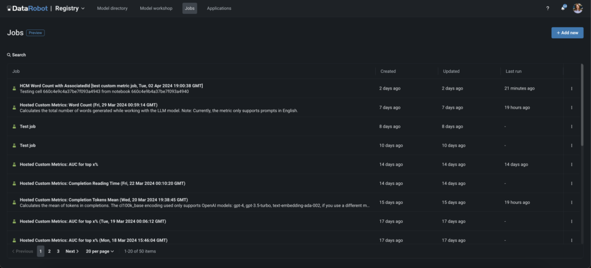The height and width of the screenshot is (268, 591).
Task: Click the Next page button
Action: [72, 251]
